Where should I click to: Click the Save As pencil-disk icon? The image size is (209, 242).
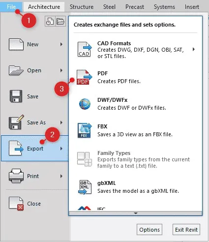click(16, 122)
